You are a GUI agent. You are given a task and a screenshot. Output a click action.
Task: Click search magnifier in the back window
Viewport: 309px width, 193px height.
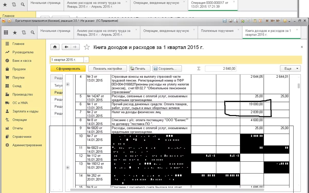click(x=23, y=4)
